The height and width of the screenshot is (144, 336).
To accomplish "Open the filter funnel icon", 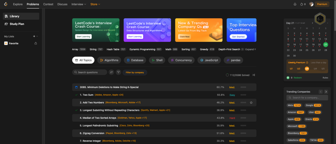I will tap(118, 72).
